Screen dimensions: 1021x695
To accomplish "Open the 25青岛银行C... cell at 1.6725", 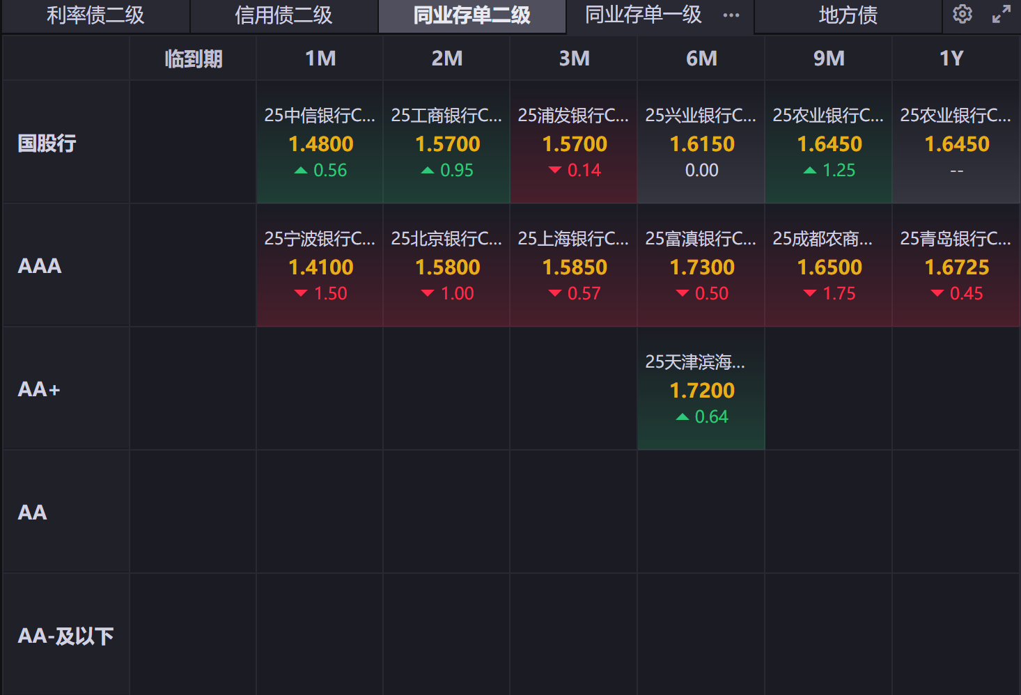I will point(956,266).
